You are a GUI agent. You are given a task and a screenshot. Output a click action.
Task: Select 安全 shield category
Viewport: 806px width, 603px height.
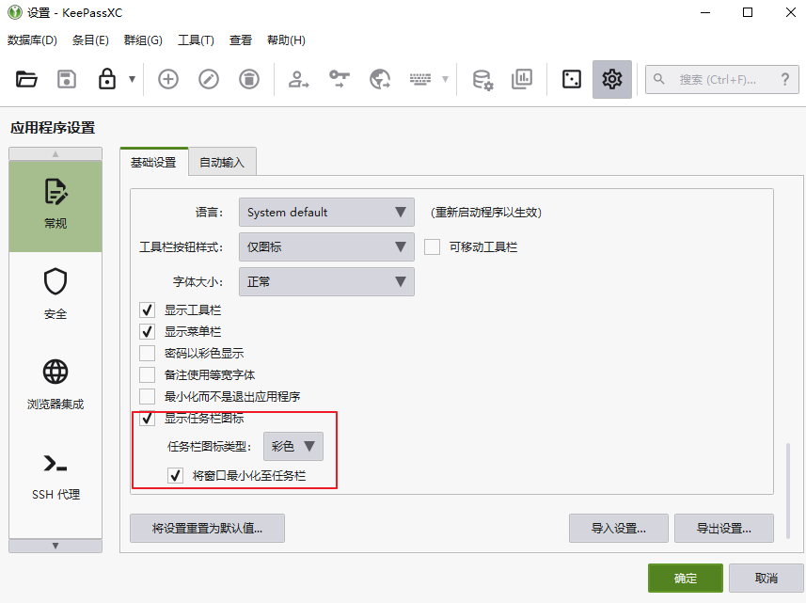[55, 294]
